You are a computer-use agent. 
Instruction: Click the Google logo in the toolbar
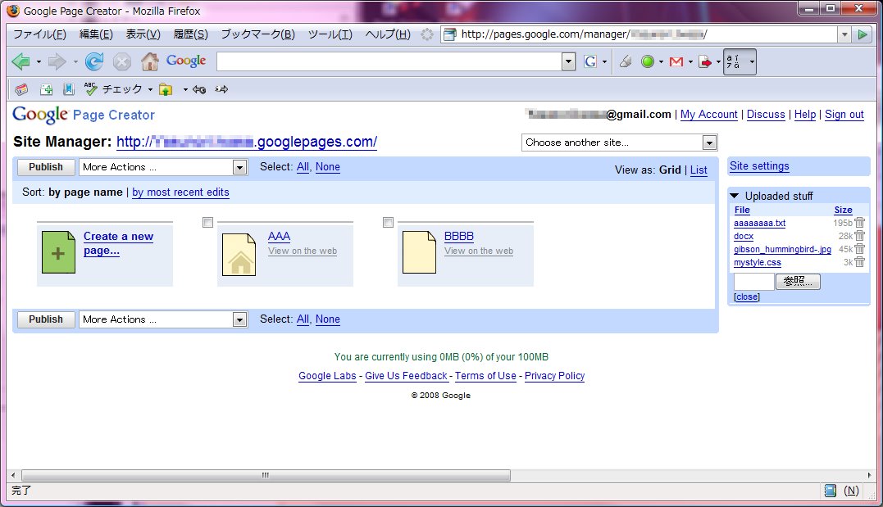pyautogui.click(x=186, y=61)
